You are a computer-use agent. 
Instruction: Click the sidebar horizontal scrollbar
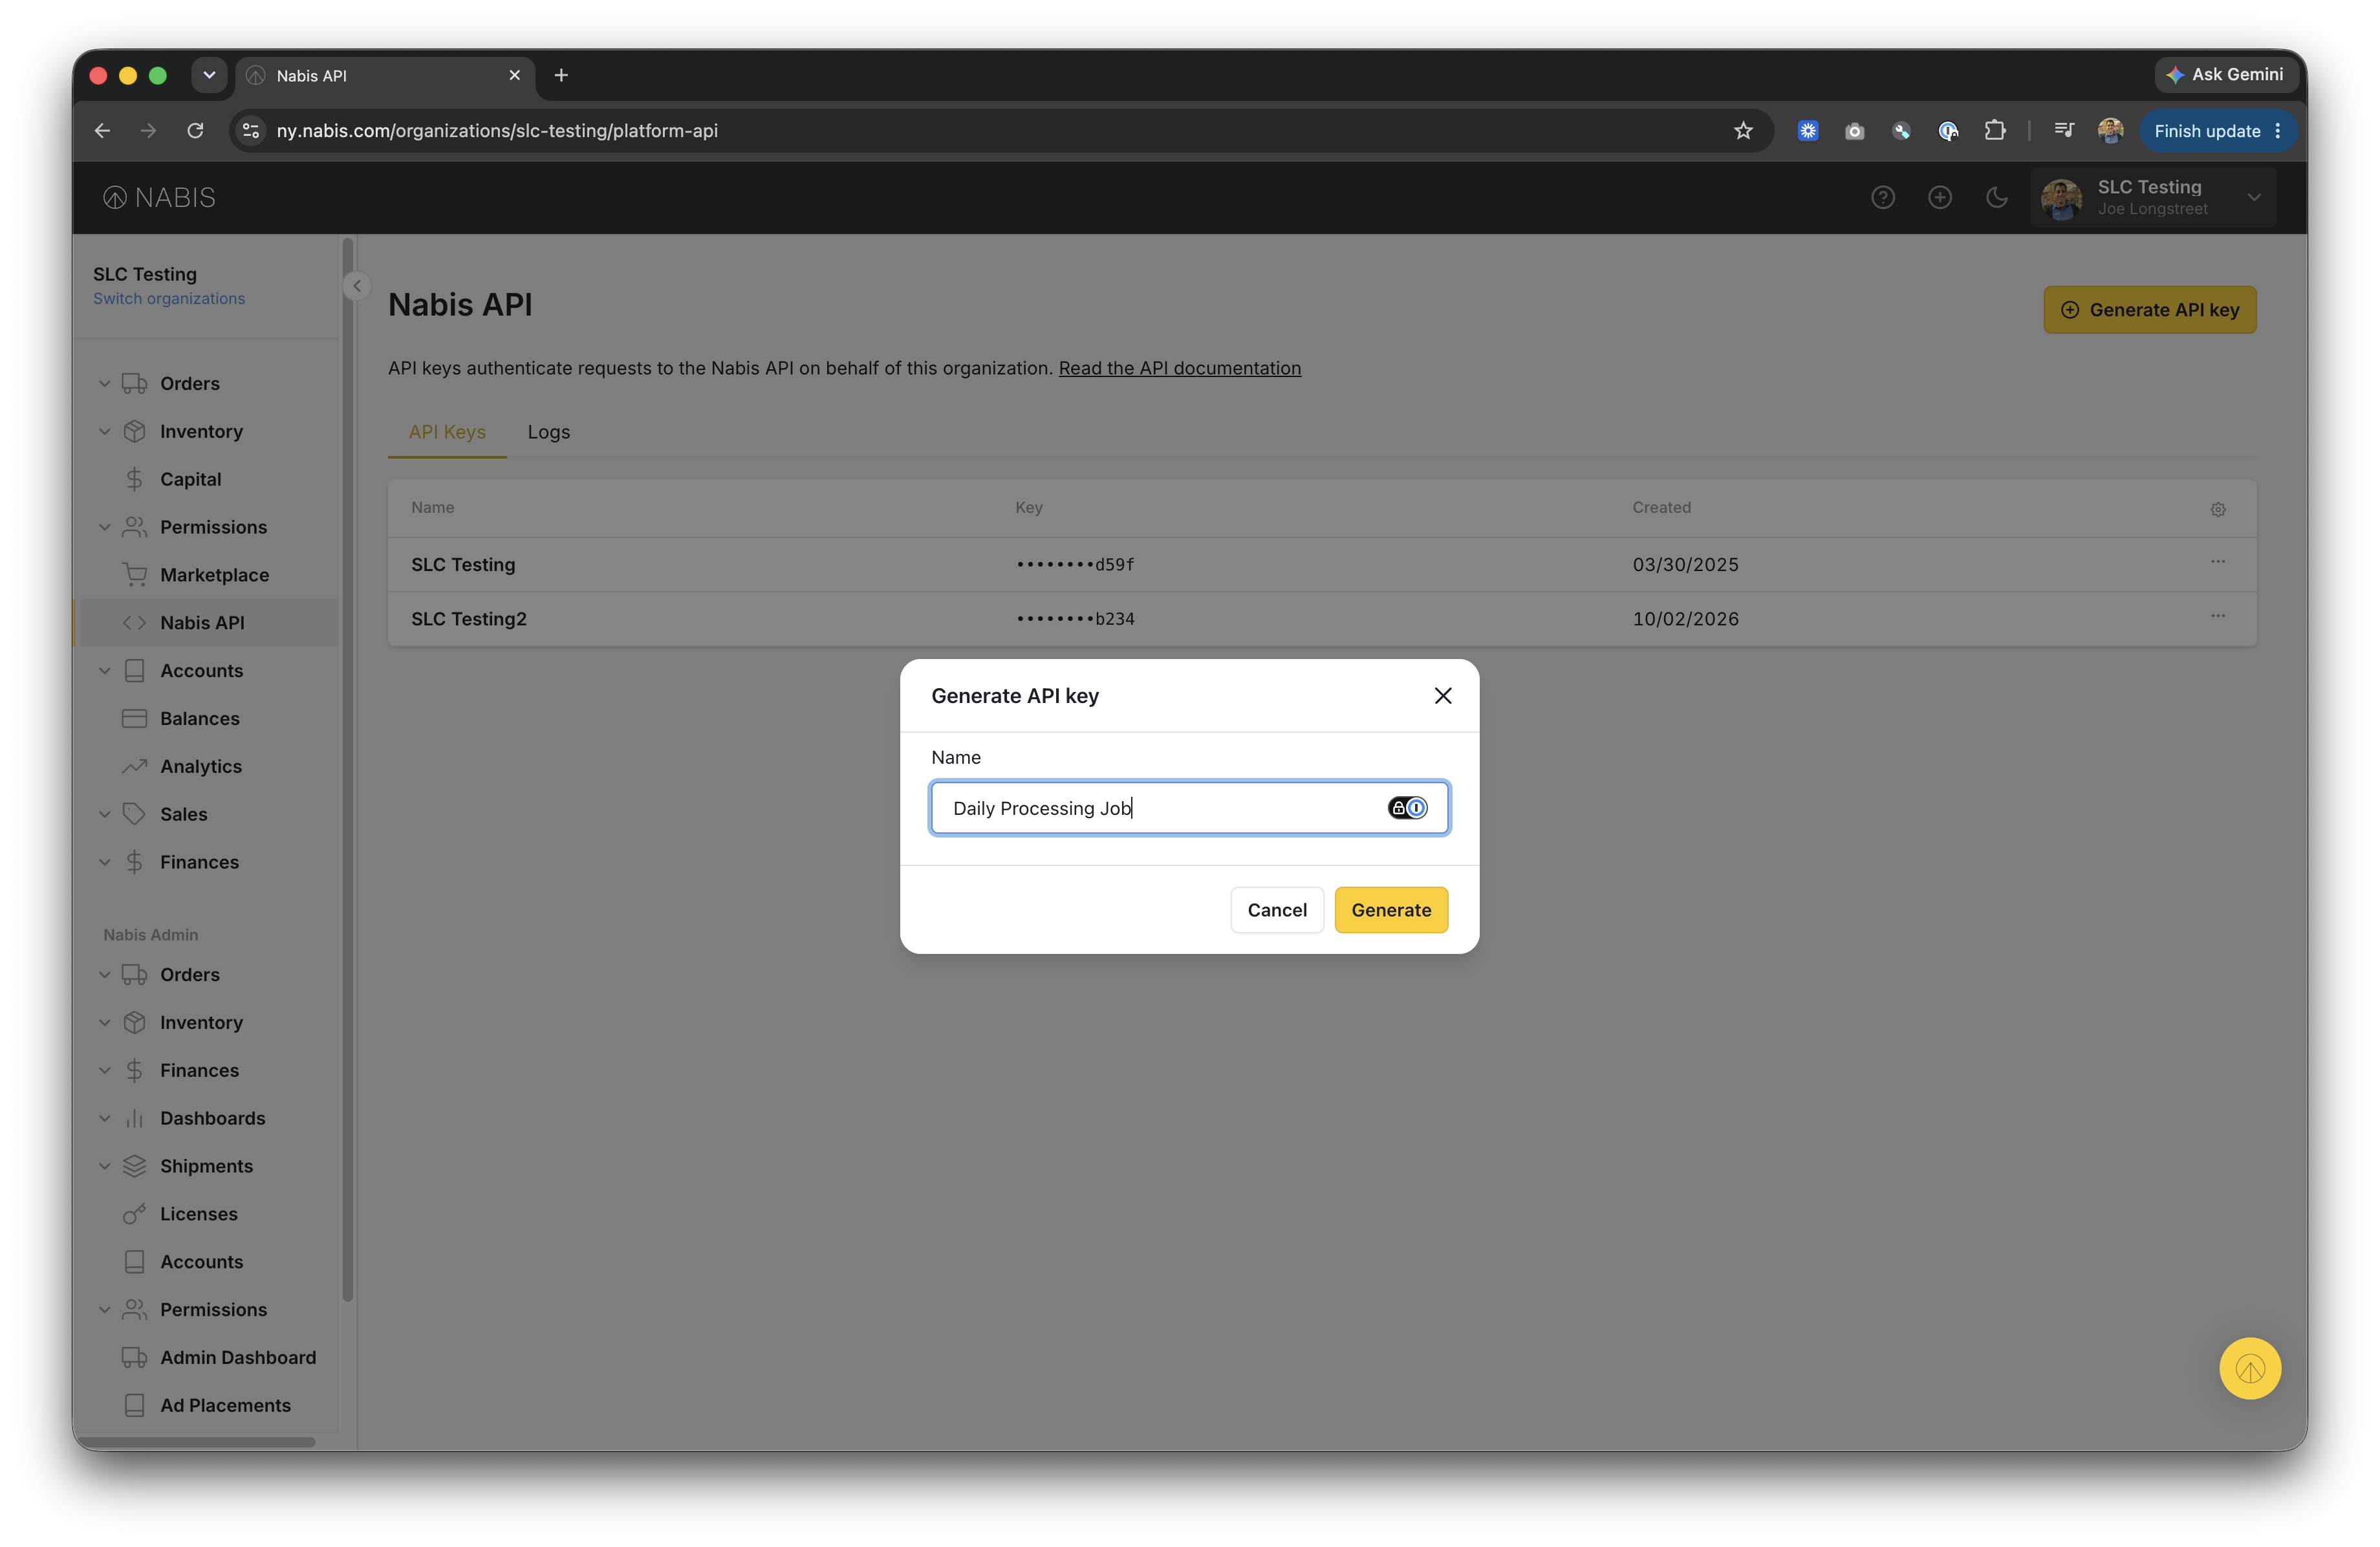(196, 1441)
